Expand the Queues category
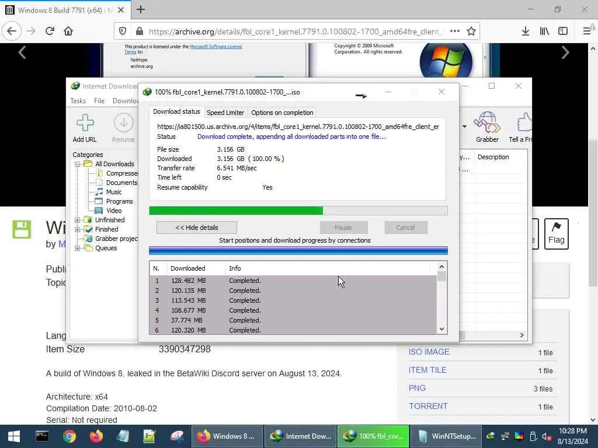Viewport: 598px width, 448px height. point(78,248)
